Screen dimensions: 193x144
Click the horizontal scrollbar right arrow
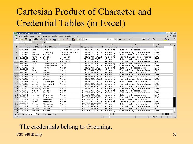170,114
